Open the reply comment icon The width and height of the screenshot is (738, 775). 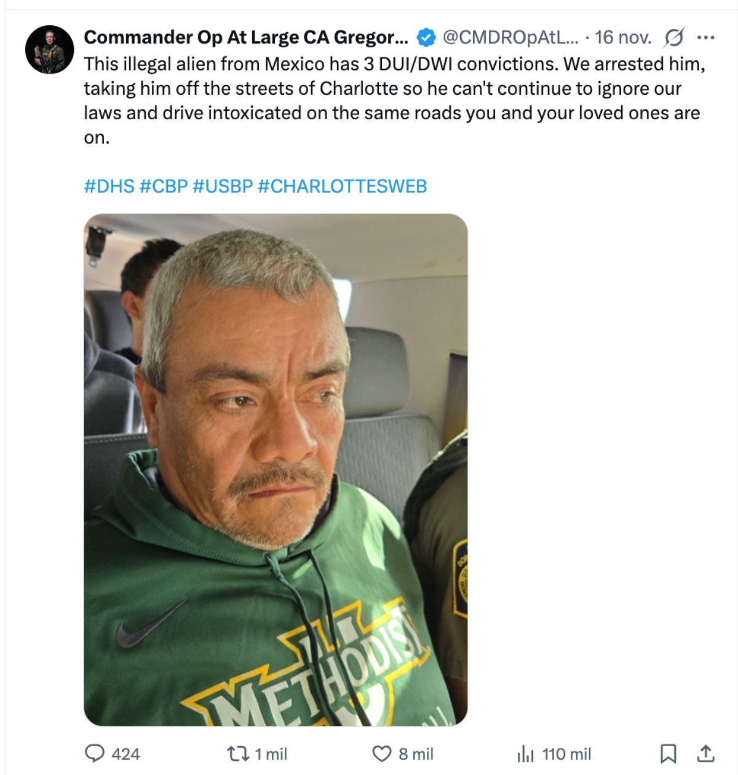pyautogui.click(x=94, y=753)
